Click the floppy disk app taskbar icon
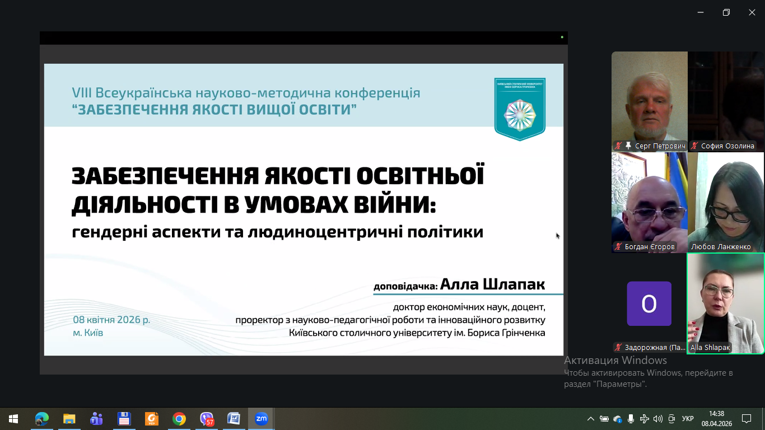The height and width of the screenshot is (430, 765). (124, 419)
